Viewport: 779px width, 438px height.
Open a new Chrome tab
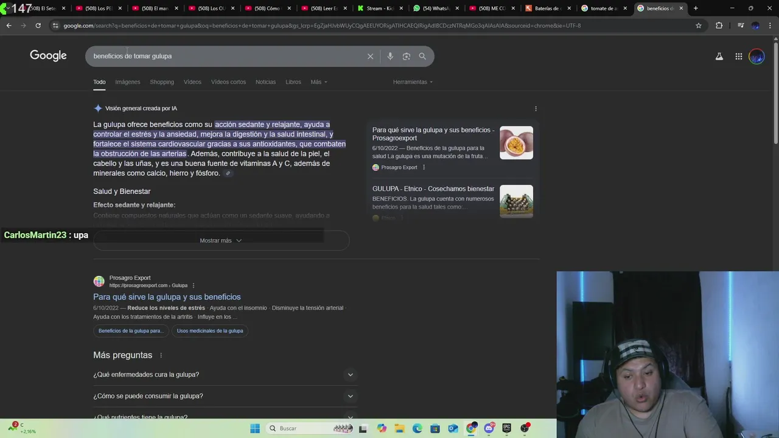(x=696, y=9)
